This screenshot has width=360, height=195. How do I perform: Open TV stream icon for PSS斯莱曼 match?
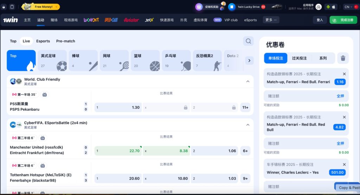coord(45,95)
